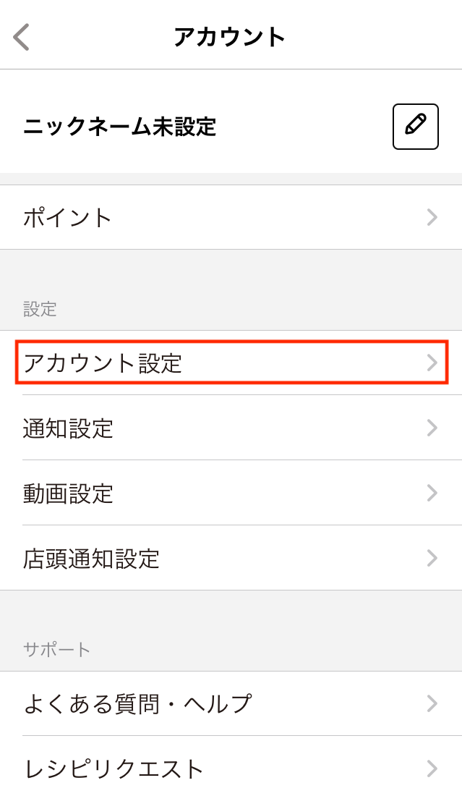Tap the back arrow to return
This screenshot has width=462, height=796.
pos(21,37)
